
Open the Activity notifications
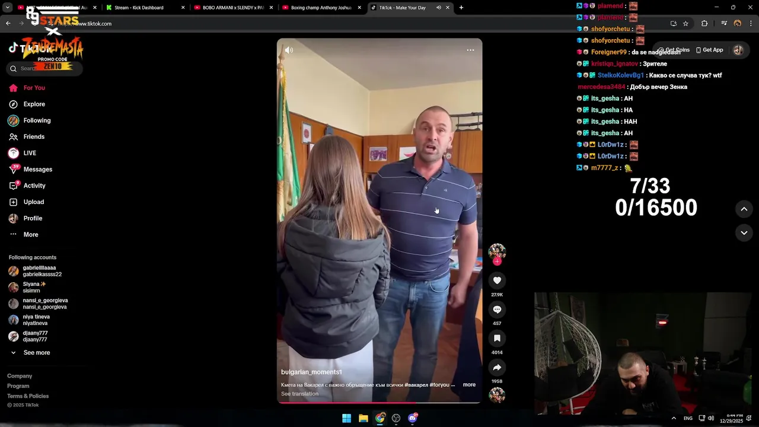(x=27, y=186)
